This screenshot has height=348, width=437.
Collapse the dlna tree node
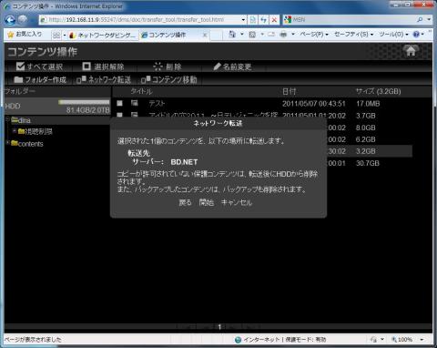(7, 119)
